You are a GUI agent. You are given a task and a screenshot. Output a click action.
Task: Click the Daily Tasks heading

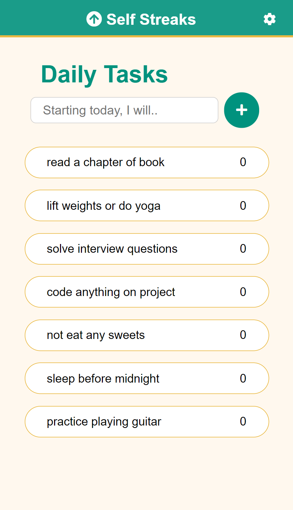(x=104, y=74)
